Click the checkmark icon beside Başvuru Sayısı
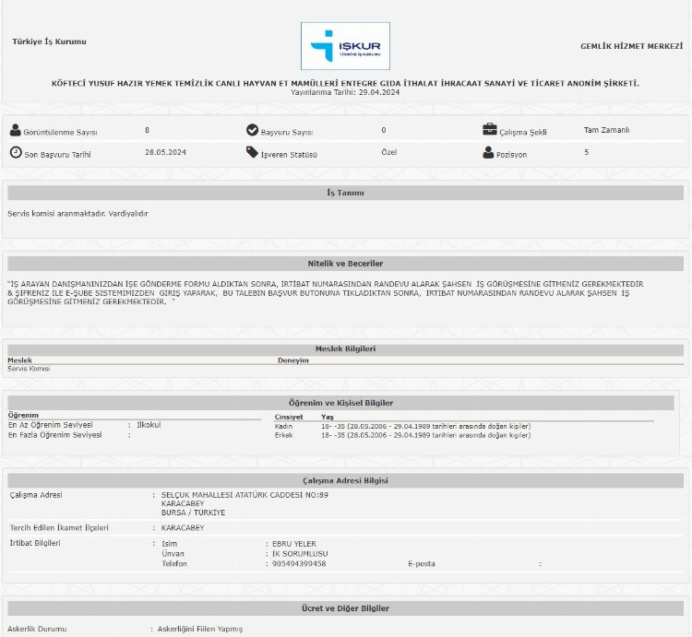692x637 pixels. click(252, 131)
